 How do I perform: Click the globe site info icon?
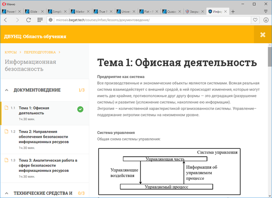coord(51,20)
